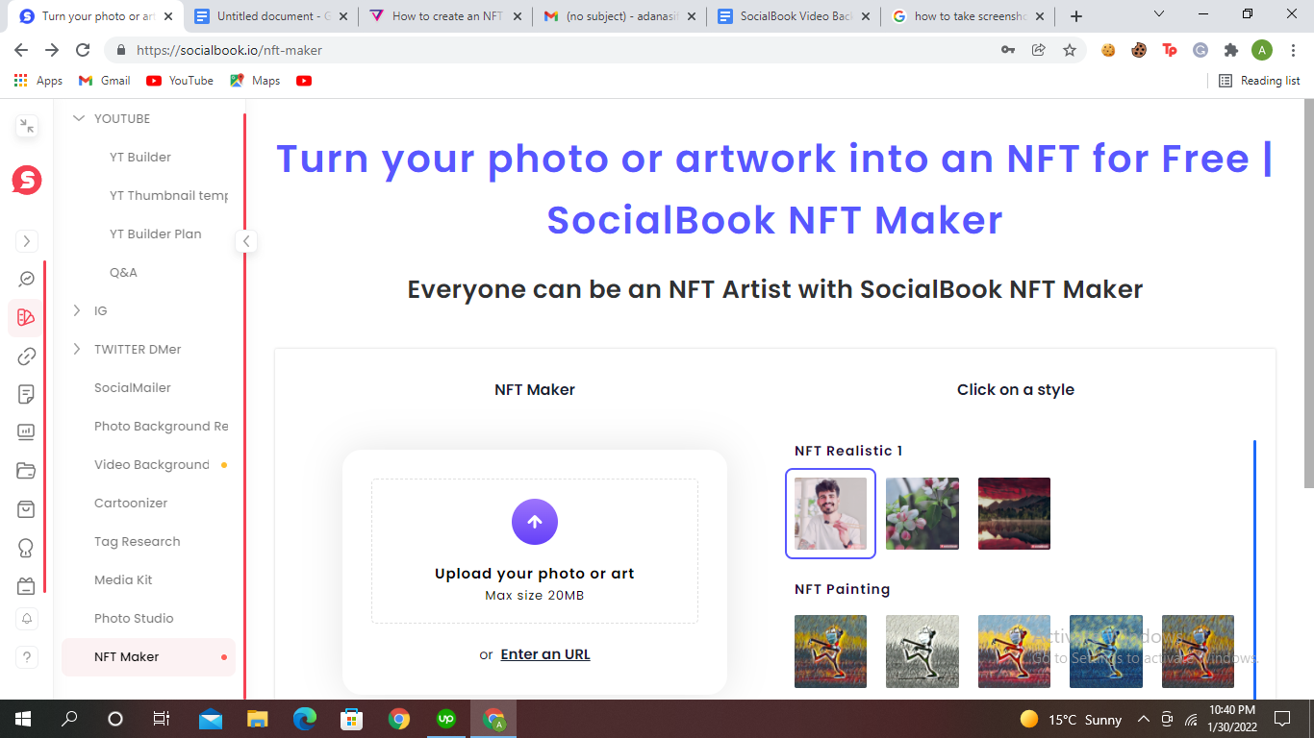Reload the page with the refresh icon
The width and height of the screenshot is (1314, 738).
(x=83, y=50)
